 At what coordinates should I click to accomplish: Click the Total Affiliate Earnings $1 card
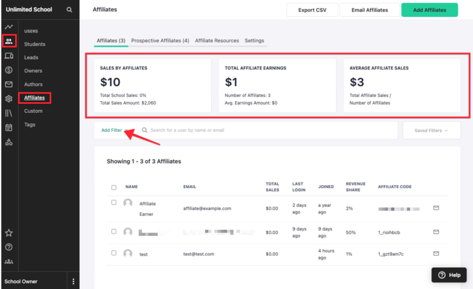pyautogui.click(x=277, y=86)
